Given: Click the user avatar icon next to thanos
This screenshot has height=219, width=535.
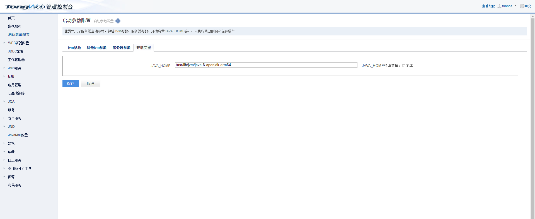Looking at the screenshot, I should click(499, 6).
